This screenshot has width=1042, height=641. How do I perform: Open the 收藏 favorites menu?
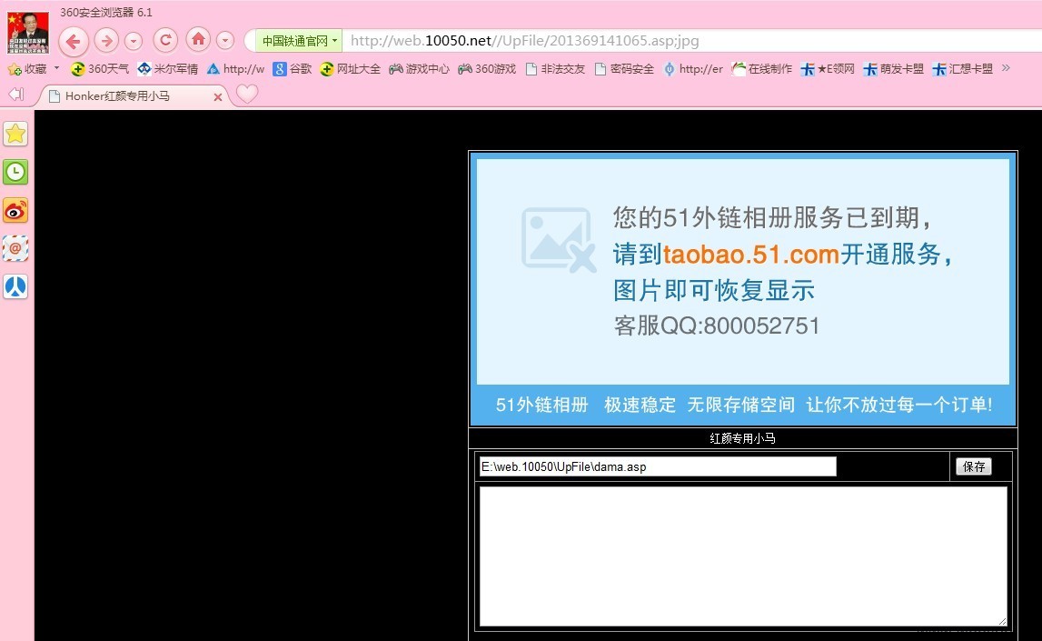click(x=28, y=68)
